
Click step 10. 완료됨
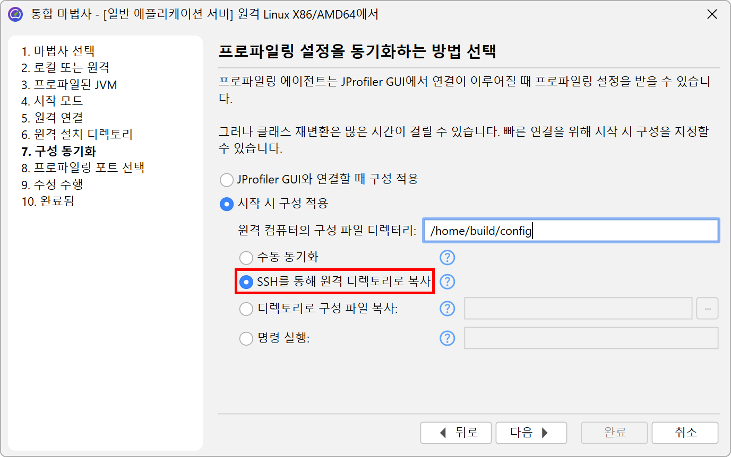point(48,201)
